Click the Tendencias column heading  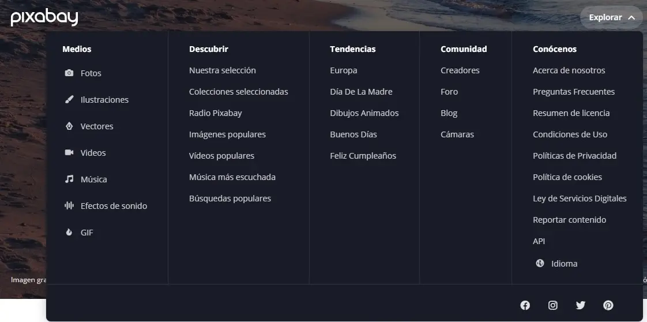click(353, 48)
